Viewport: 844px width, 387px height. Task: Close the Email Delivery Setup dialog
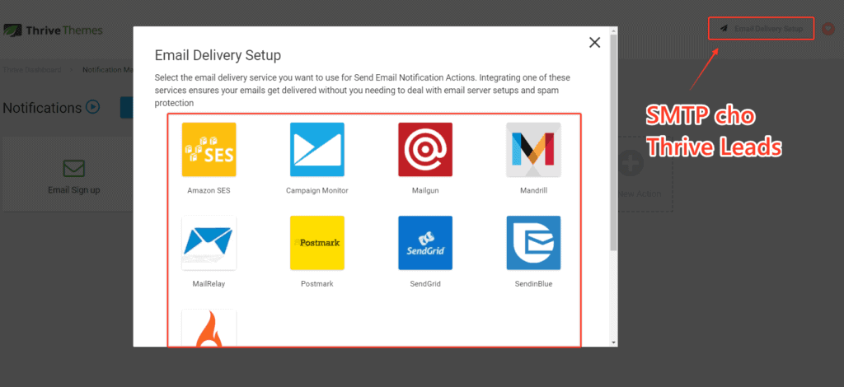[x=594, y=43]
